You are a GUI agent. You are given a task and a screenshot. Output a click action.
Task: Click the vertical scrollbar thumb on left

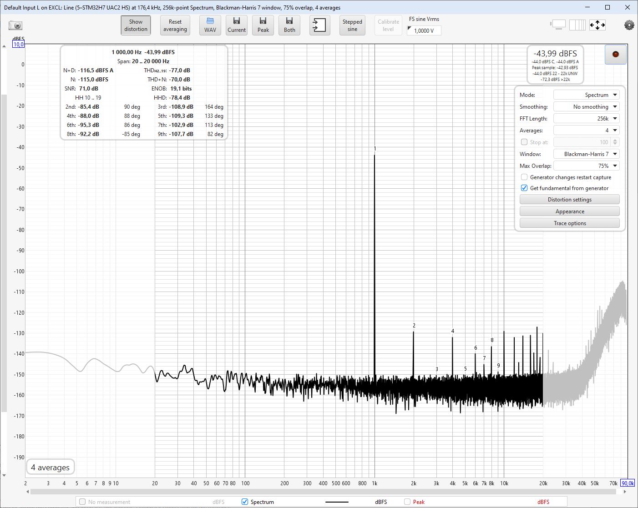click(4, 253)
